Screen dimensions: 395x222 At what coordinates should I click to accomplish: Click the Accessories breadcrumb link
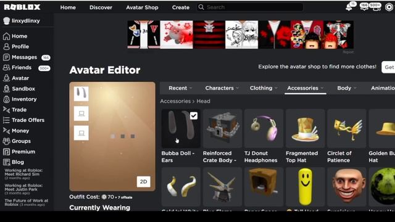[175, 101]
